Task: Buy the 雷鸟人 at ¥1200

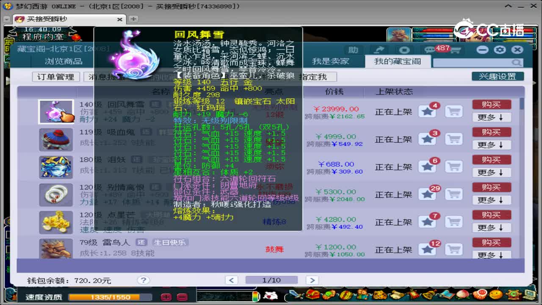Action: [x=492, y=242]
